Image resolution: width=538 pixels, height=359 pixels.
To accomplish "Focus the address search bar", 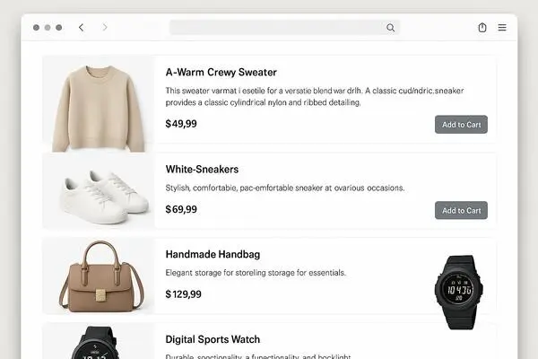I will (x=284, y=28).
